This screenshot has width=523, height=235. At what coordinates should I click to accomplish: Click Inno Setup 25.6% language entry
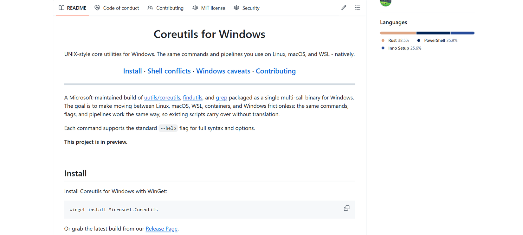click(401, 48)
